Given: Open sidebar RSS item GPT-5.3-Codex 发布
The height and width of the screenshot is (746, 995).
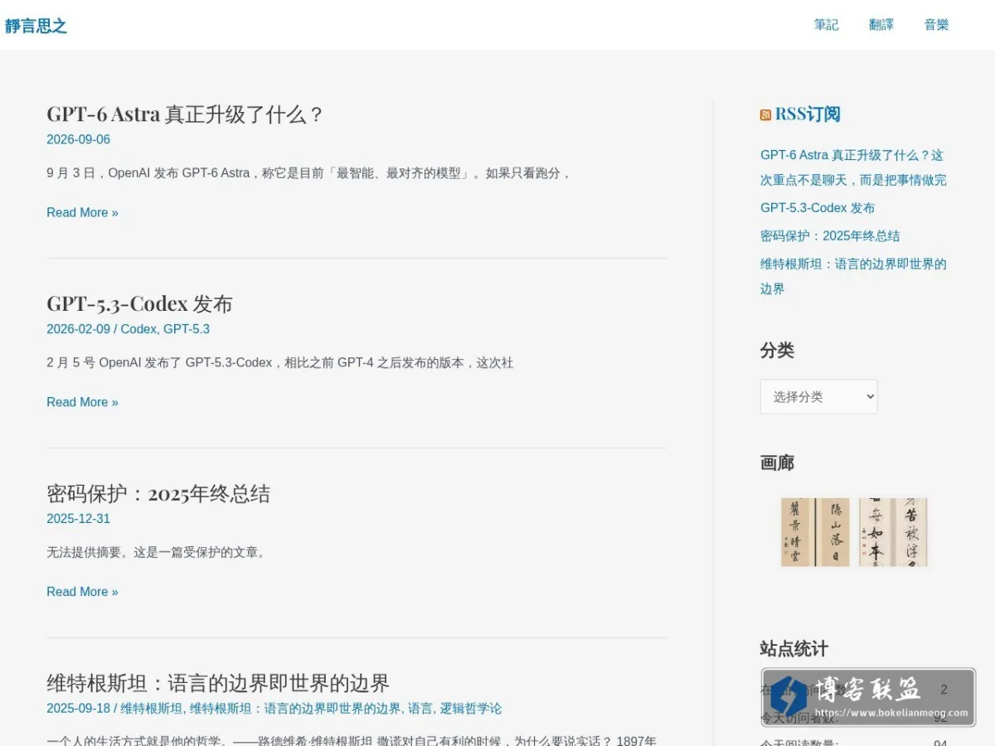Looking at the screenshot, I should 818,208.
